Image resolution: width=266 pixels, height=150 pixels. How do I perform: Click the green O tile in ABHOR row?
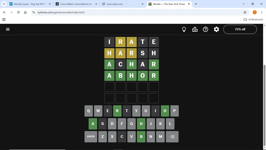143,76
